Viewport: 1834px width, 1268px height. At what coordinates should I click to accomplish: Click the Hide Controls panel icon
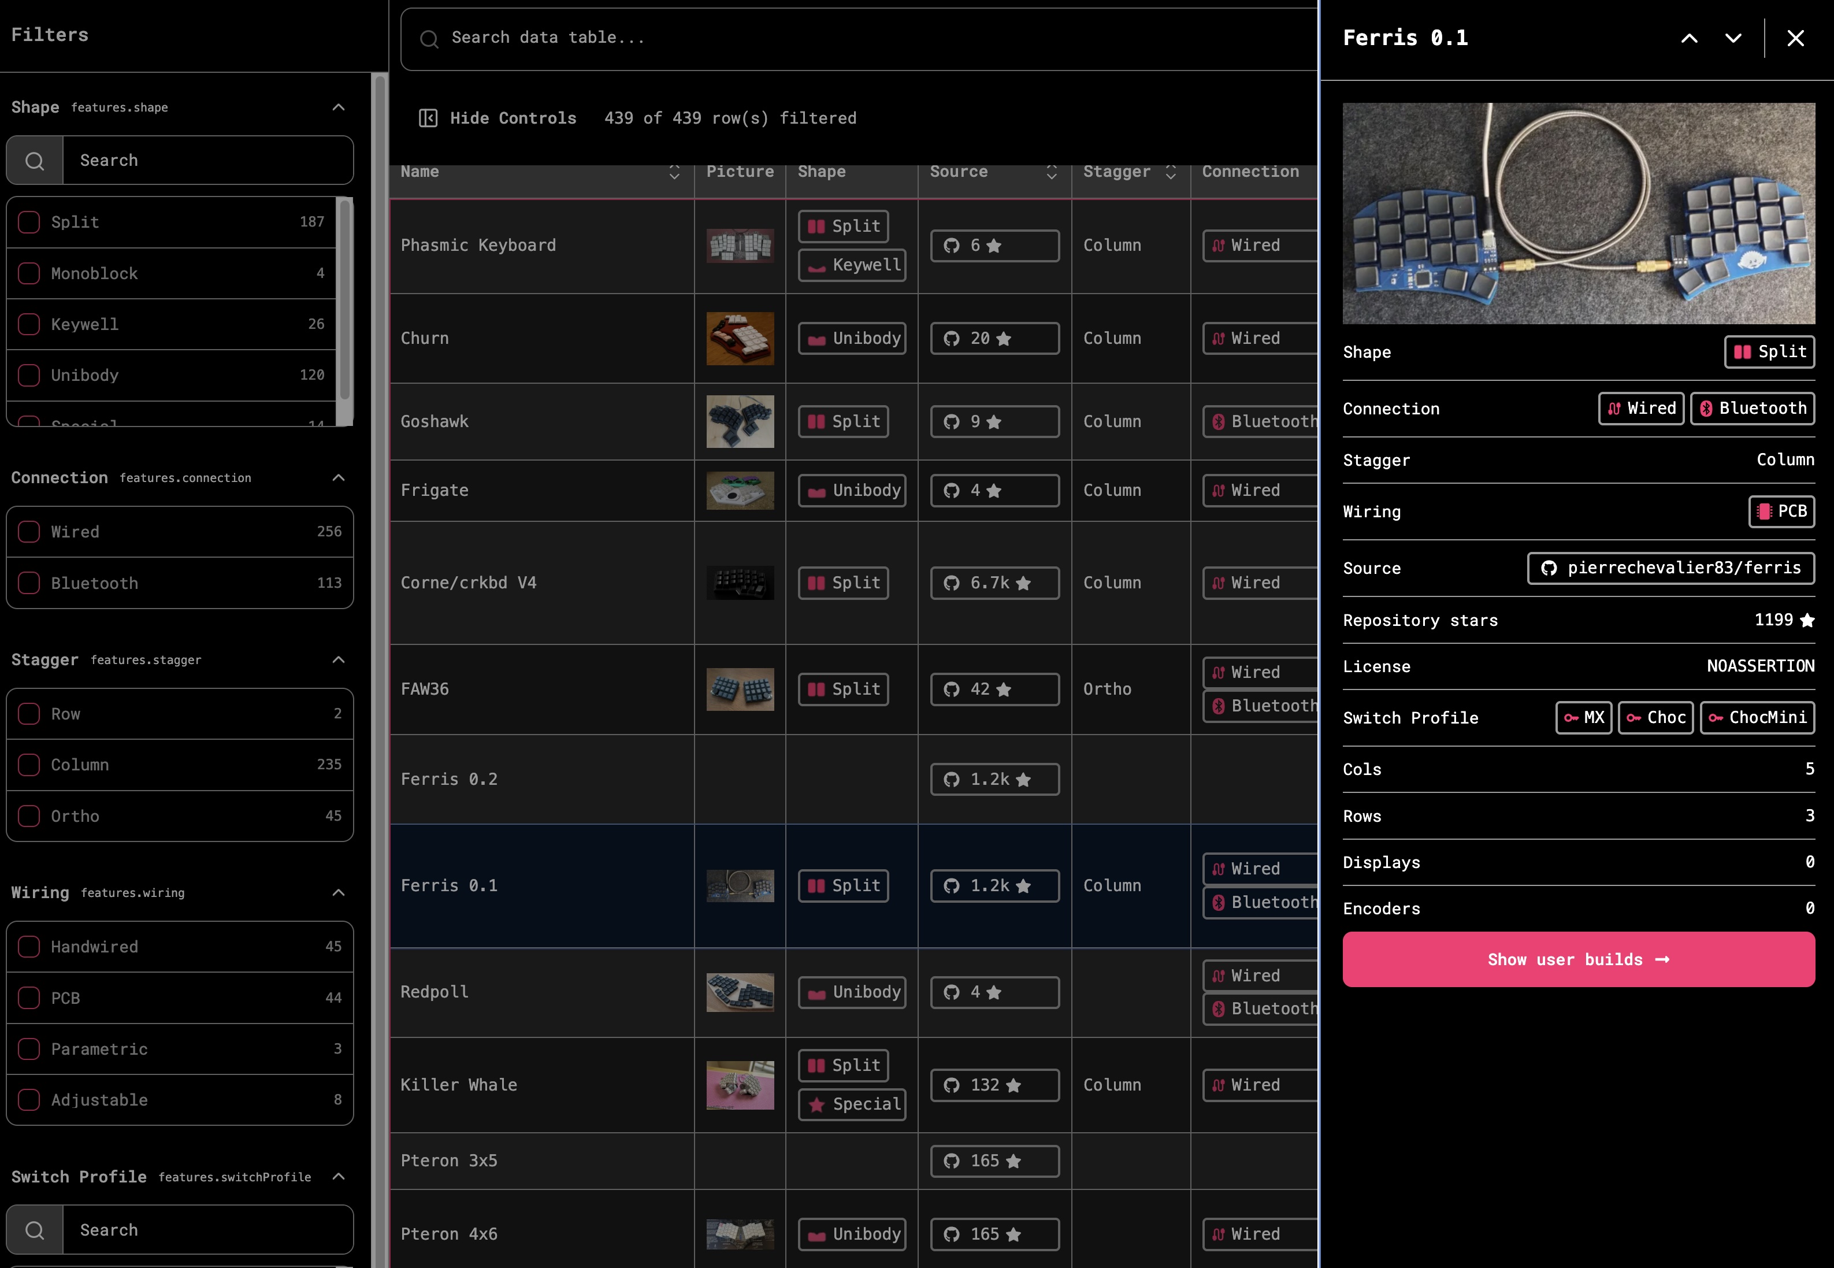pos(428,118)
